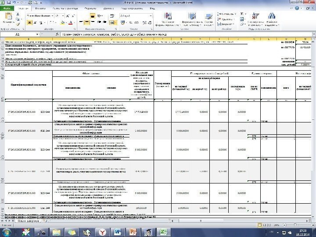Switch to the Вставка tab
This screenshot has height=237, width=316.
pos(40,8)
